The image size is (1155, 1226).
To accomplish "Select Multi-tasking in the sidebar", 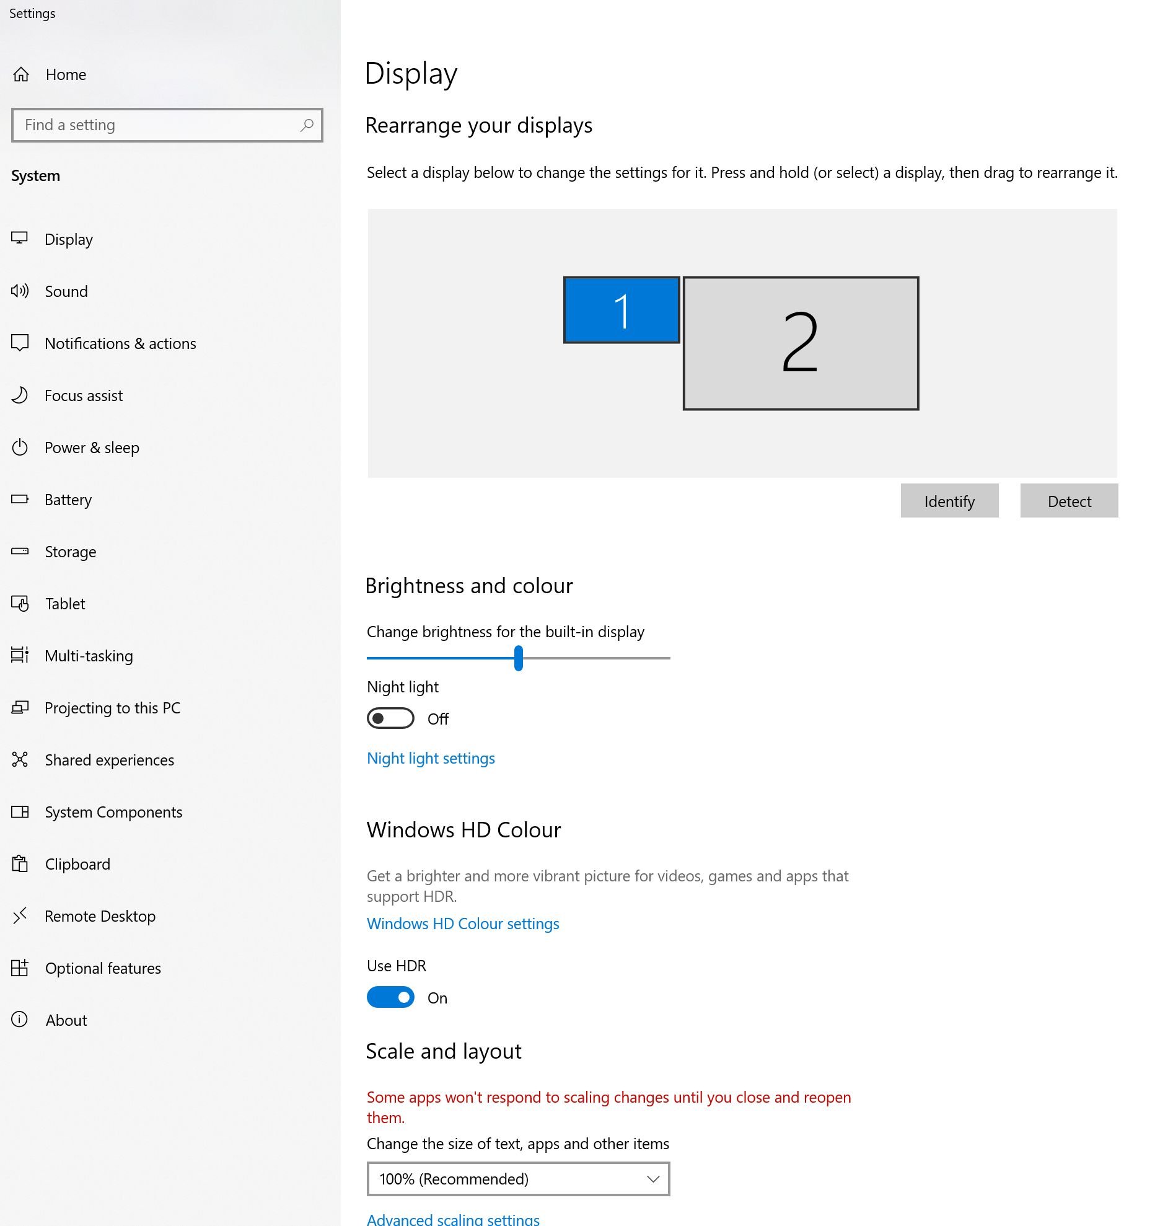I will pos(89,656).
